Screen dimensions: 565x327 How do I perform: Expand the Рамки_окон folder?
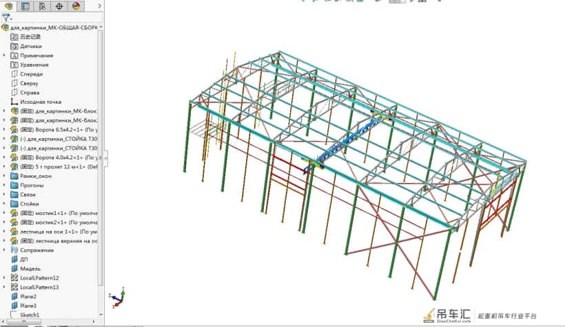click(4, 176)
